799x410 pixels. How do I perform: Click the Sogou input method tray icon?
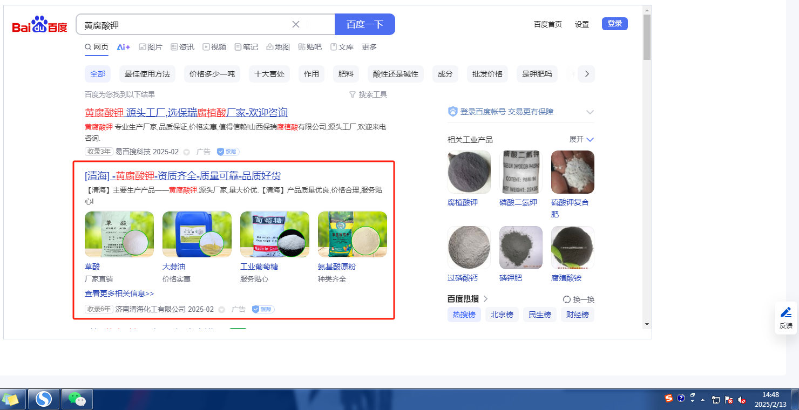pyautogui.click(x=669, y=399)
